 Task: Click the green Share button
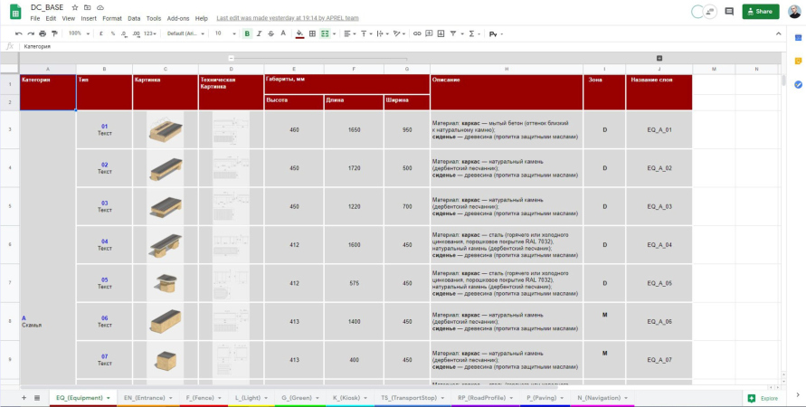point(760,12)
